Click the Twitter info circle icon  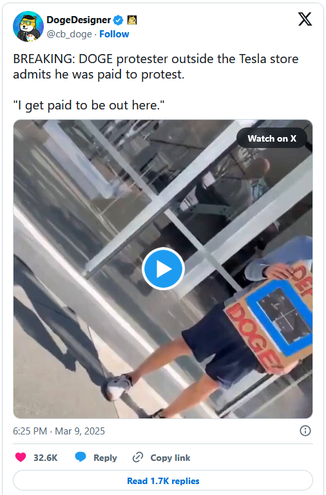click(305, 431)
